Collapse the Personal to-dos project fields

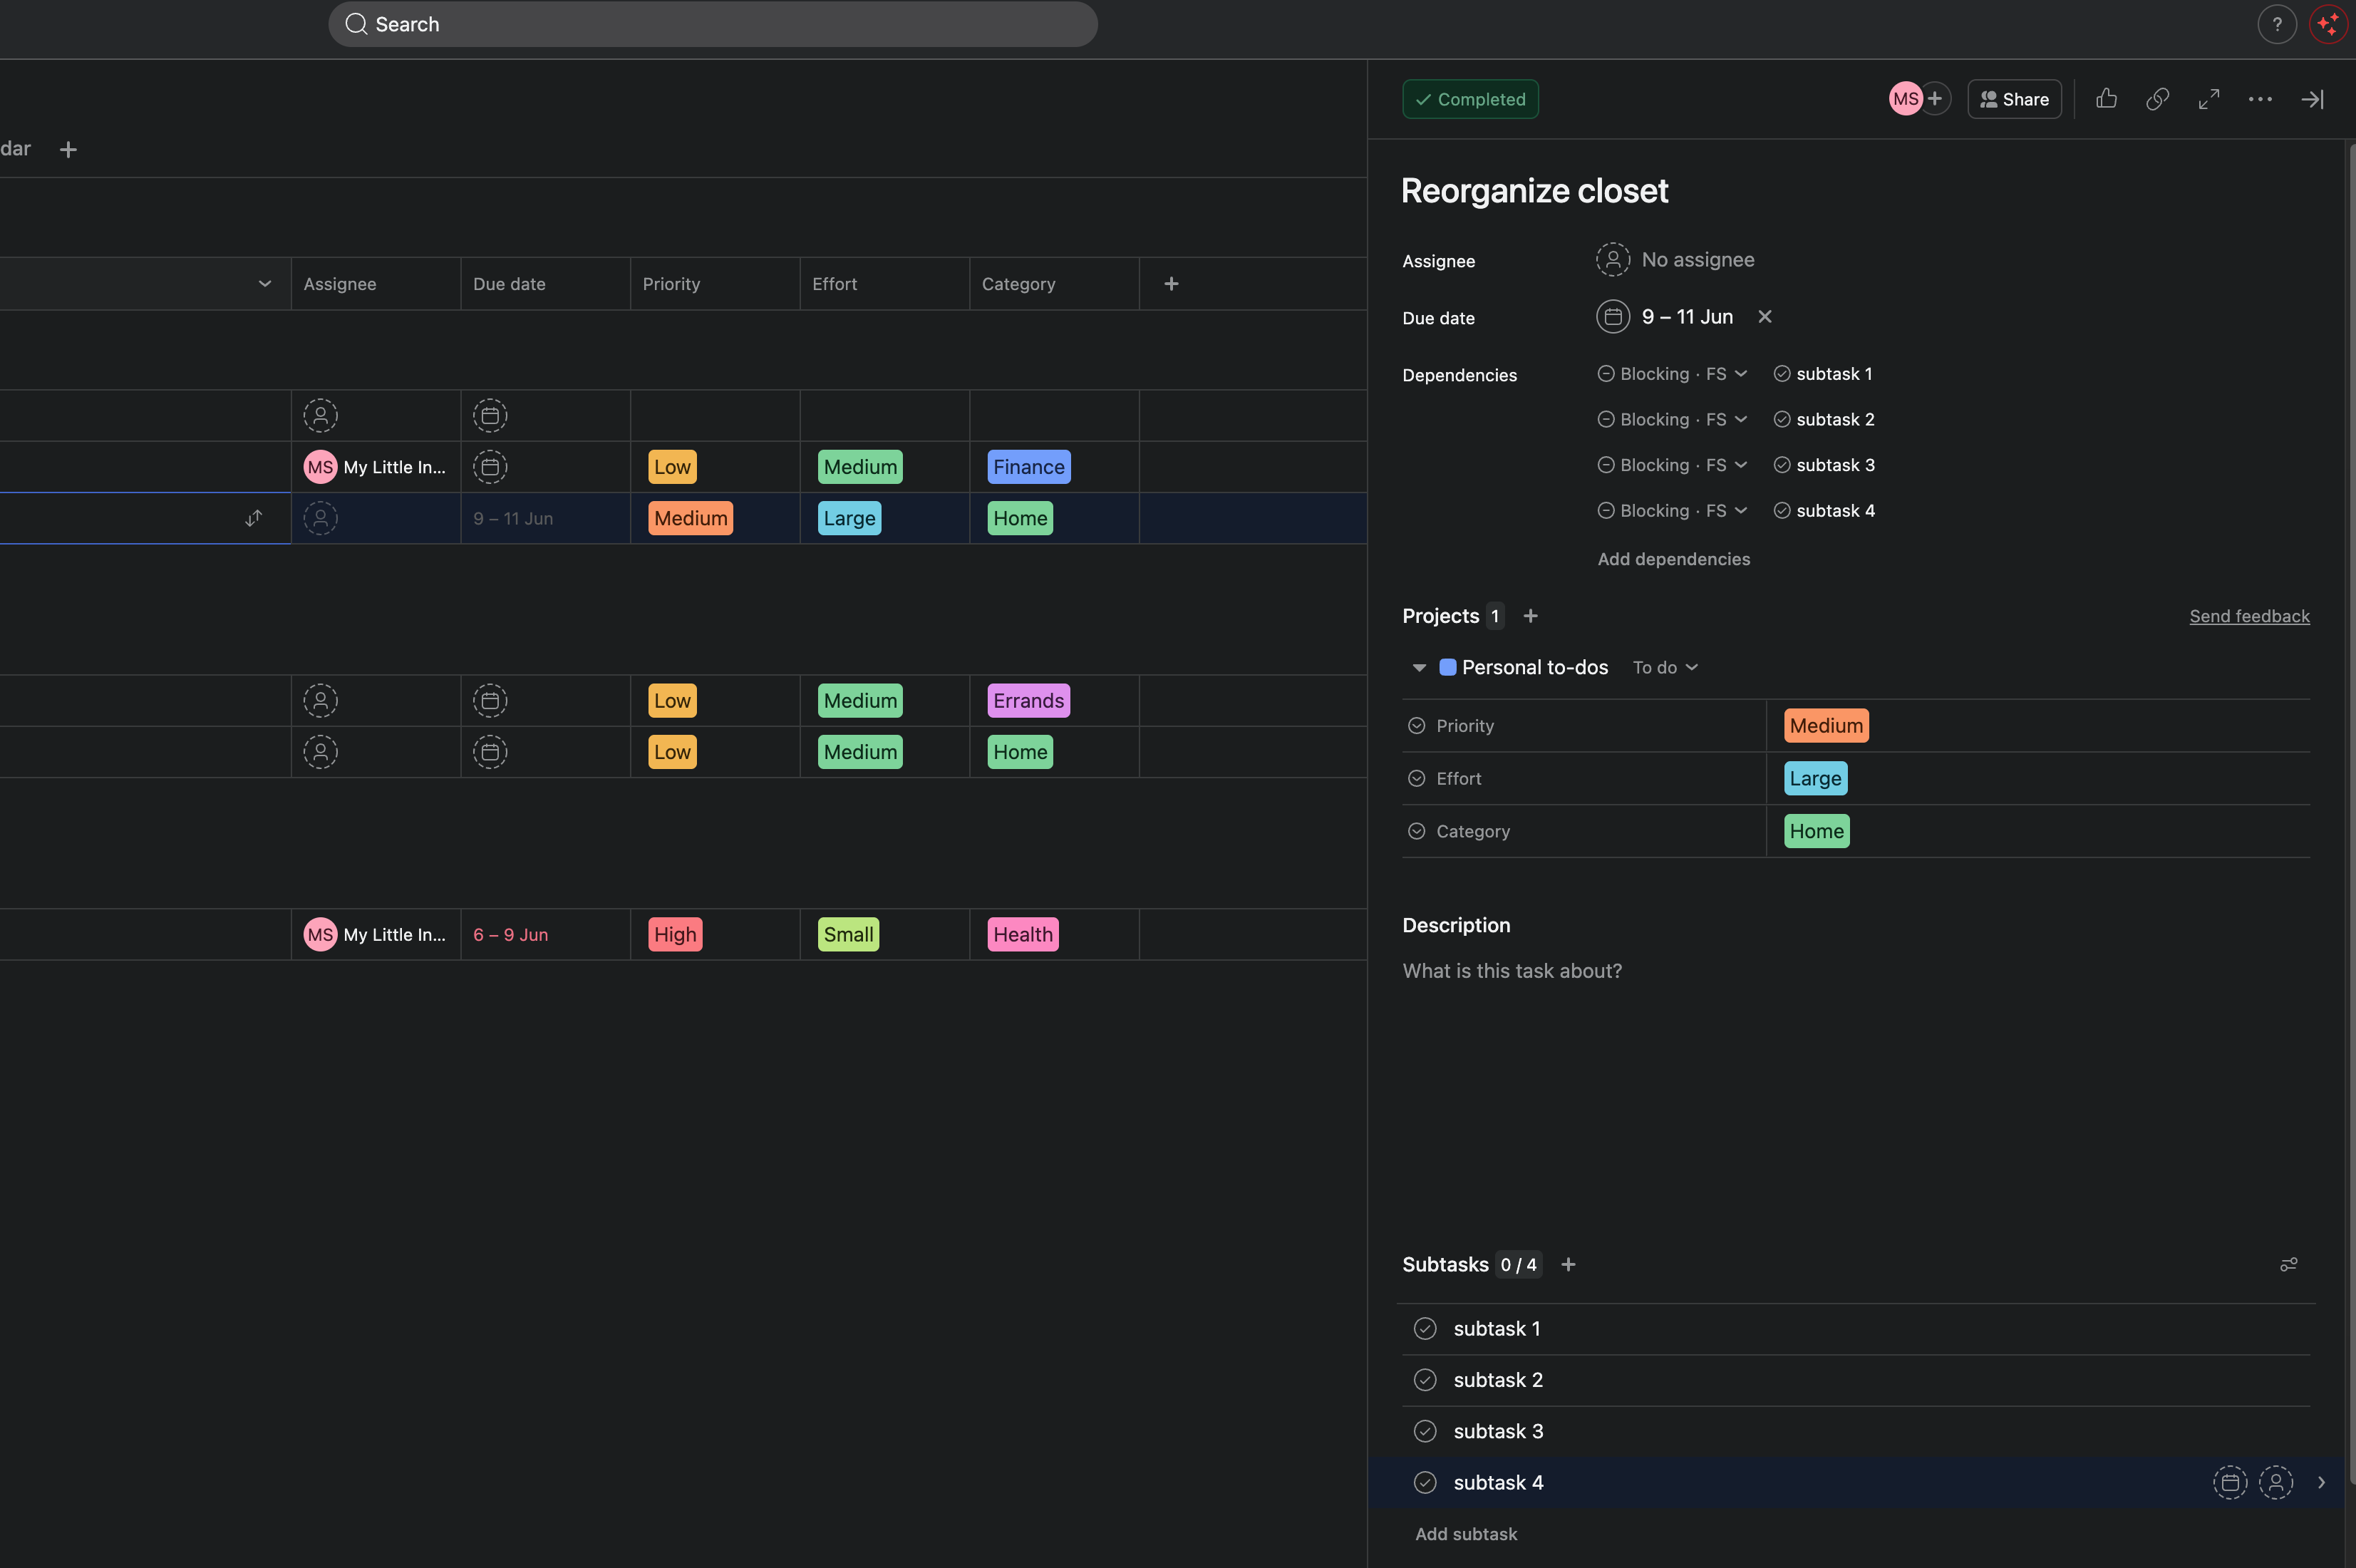click(1420, 668)
